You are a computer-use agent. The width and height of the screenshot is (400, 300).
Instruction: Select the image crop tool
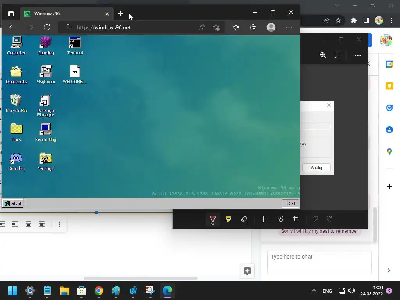coord(296,219)
